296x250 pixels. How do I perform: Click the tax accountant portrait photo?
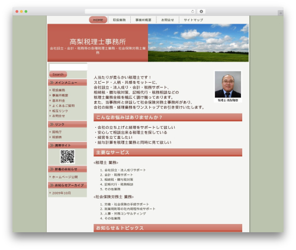[x=228, y=85]
